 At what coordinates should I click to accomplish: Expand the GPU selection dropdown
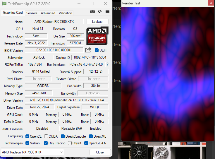[x=32, y=152]
